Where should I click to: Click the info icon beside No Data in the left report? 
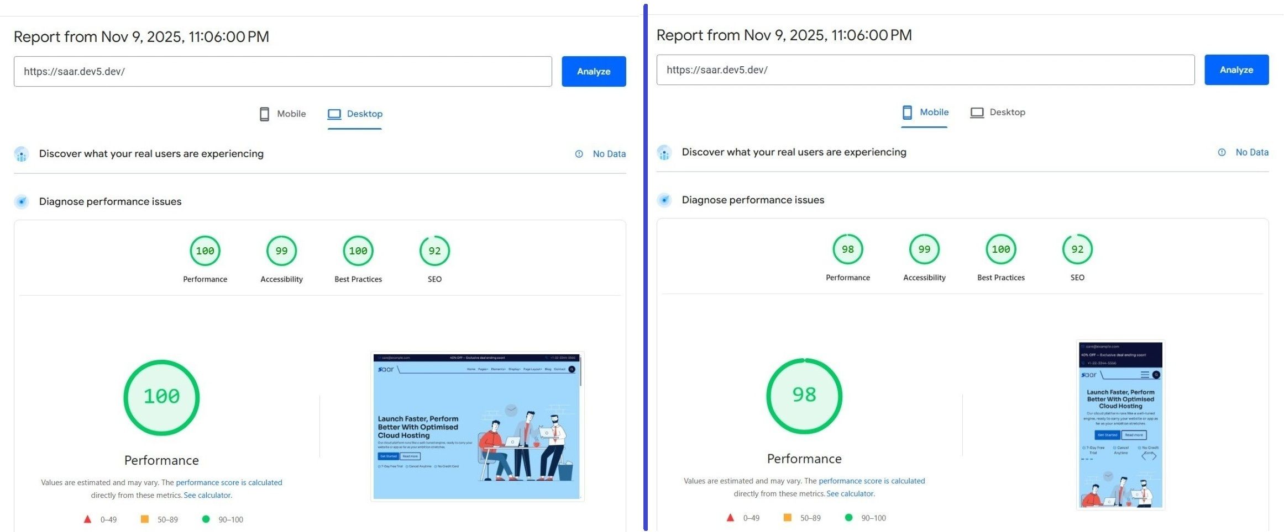pos(579,154)
